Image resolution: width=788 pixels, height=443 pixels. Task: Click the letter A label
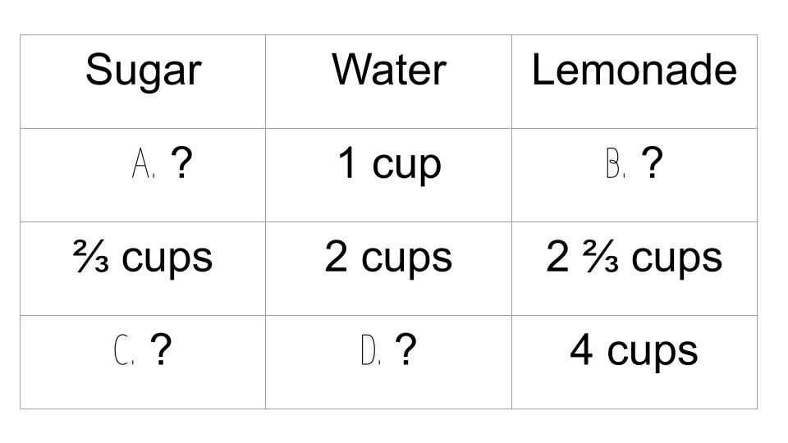tap(143, 163)
